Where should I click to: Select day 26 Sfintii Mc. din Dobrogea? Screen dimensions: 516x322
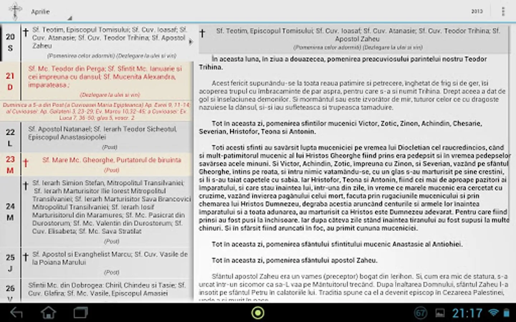[x=97, y=291]
